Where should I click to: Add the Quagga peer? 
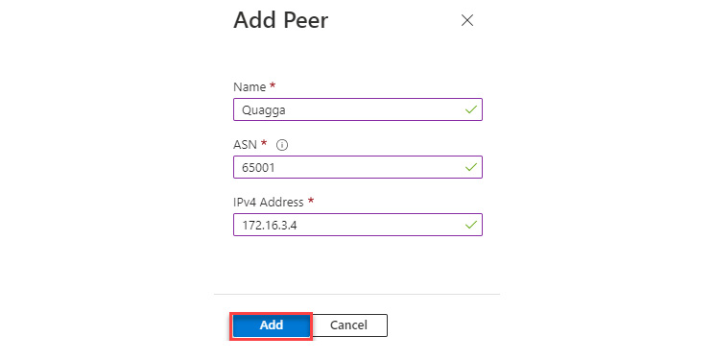pos(271,325)
